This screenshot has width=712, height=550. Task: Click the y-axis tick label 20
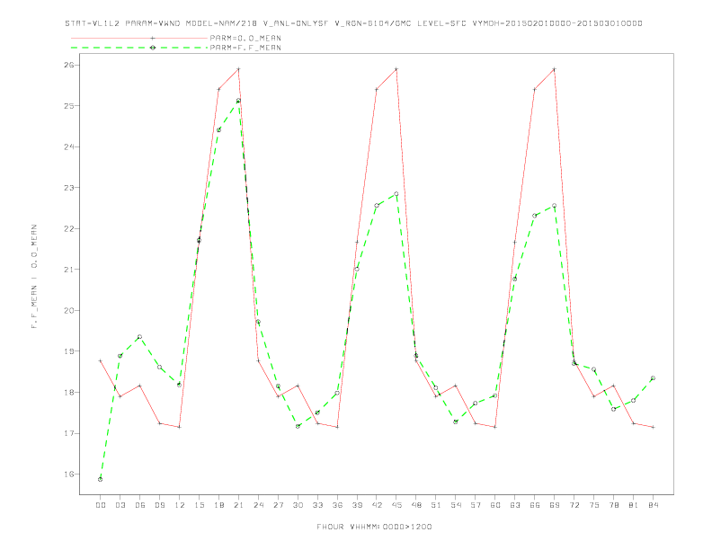tap(69, 310)
